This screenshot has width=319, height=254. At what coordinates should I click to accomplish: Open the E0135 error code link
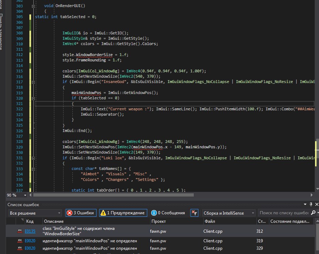pos(31,231)
